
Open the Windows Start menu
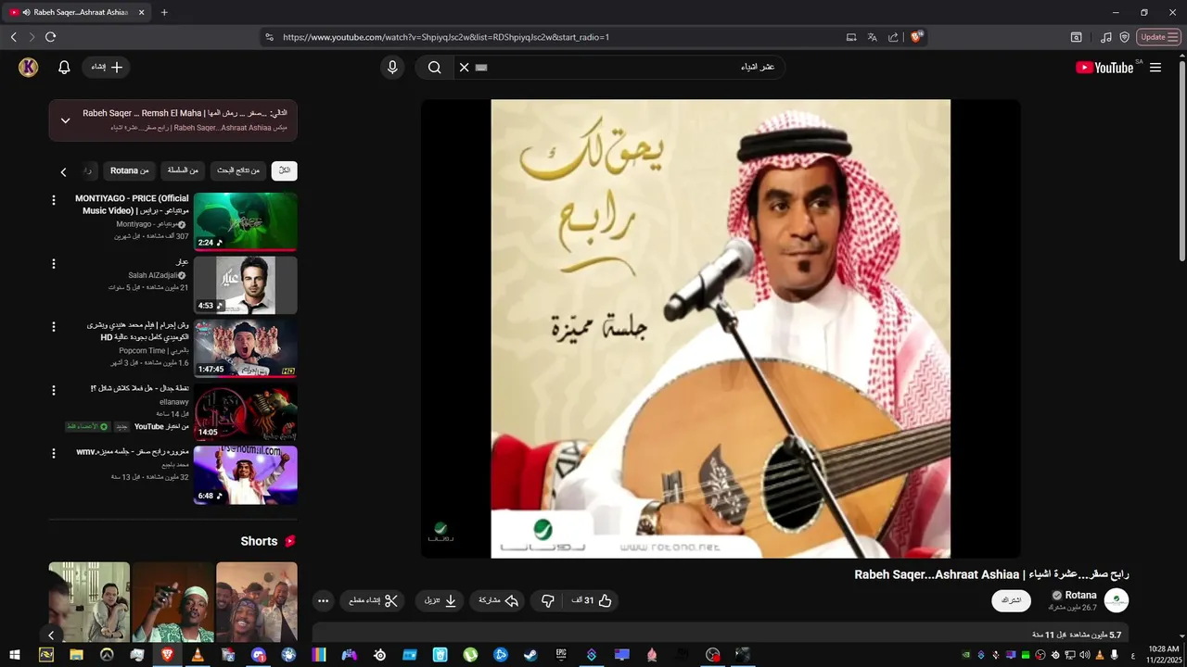(15, 655)
